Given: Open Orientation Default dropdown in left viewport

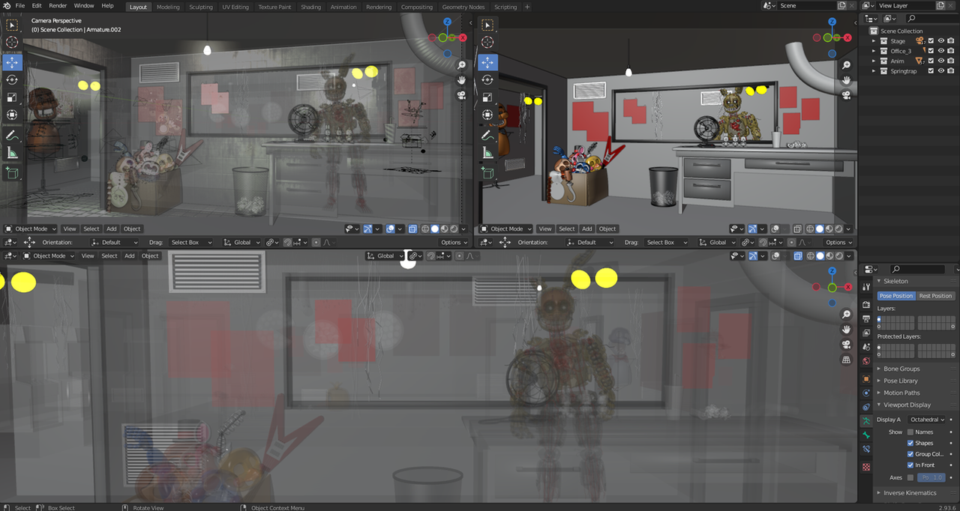Looking at the screenshot, I should click(115, 242).
